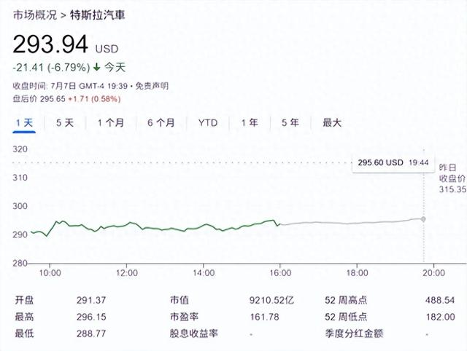467x351 pixels.
Task: View the 5 年 chart range
Action: click(290, 123)
